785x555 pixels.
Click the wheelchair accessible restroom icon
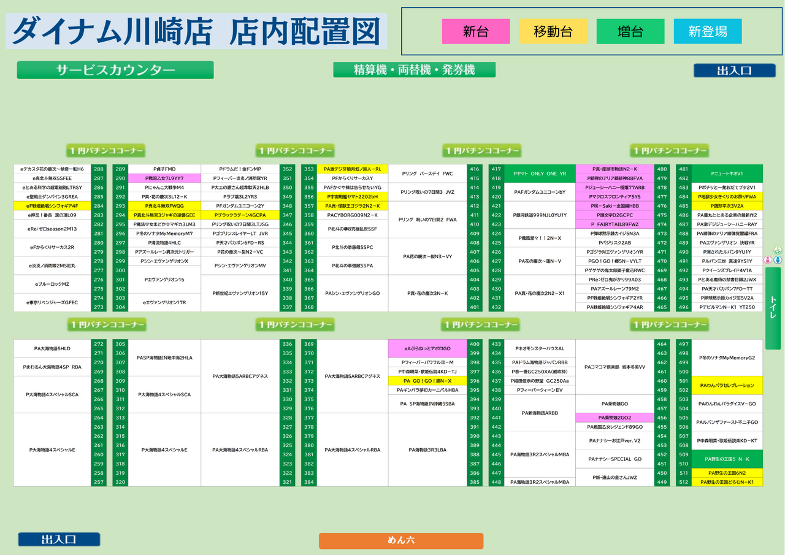tap(777, 250)
